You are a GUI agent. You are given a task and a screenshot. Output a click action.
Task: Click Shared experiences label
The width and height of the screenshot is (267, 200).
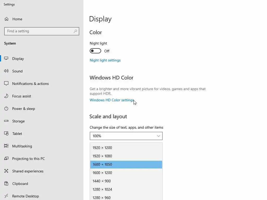[x=28, y=171]
